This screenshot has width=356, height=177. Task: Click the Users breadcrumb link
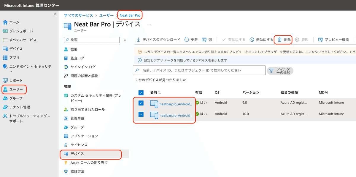(x=106, y=15)
